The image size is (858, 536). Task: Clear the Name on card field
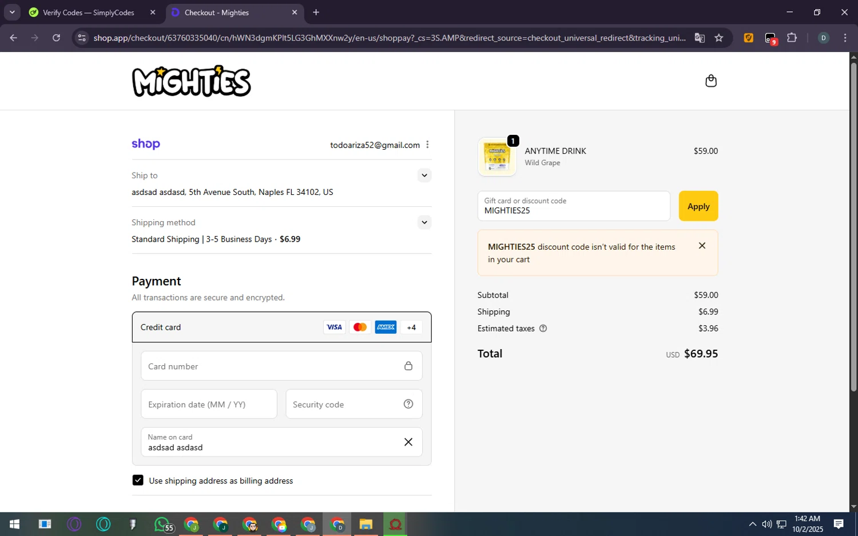pos(408,442)
